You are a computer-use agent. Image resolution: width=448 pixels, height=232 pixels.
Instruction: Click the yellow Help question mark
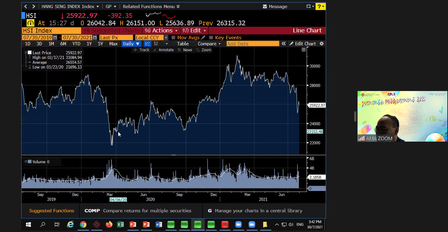(x=320, y=6)
